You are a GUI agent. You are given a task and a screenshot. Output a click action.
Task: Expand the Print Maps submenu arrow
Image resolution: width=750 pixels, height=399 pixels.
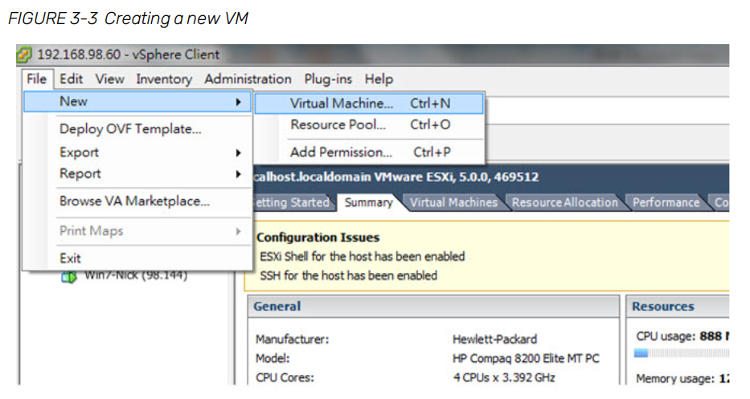(238, 231)
